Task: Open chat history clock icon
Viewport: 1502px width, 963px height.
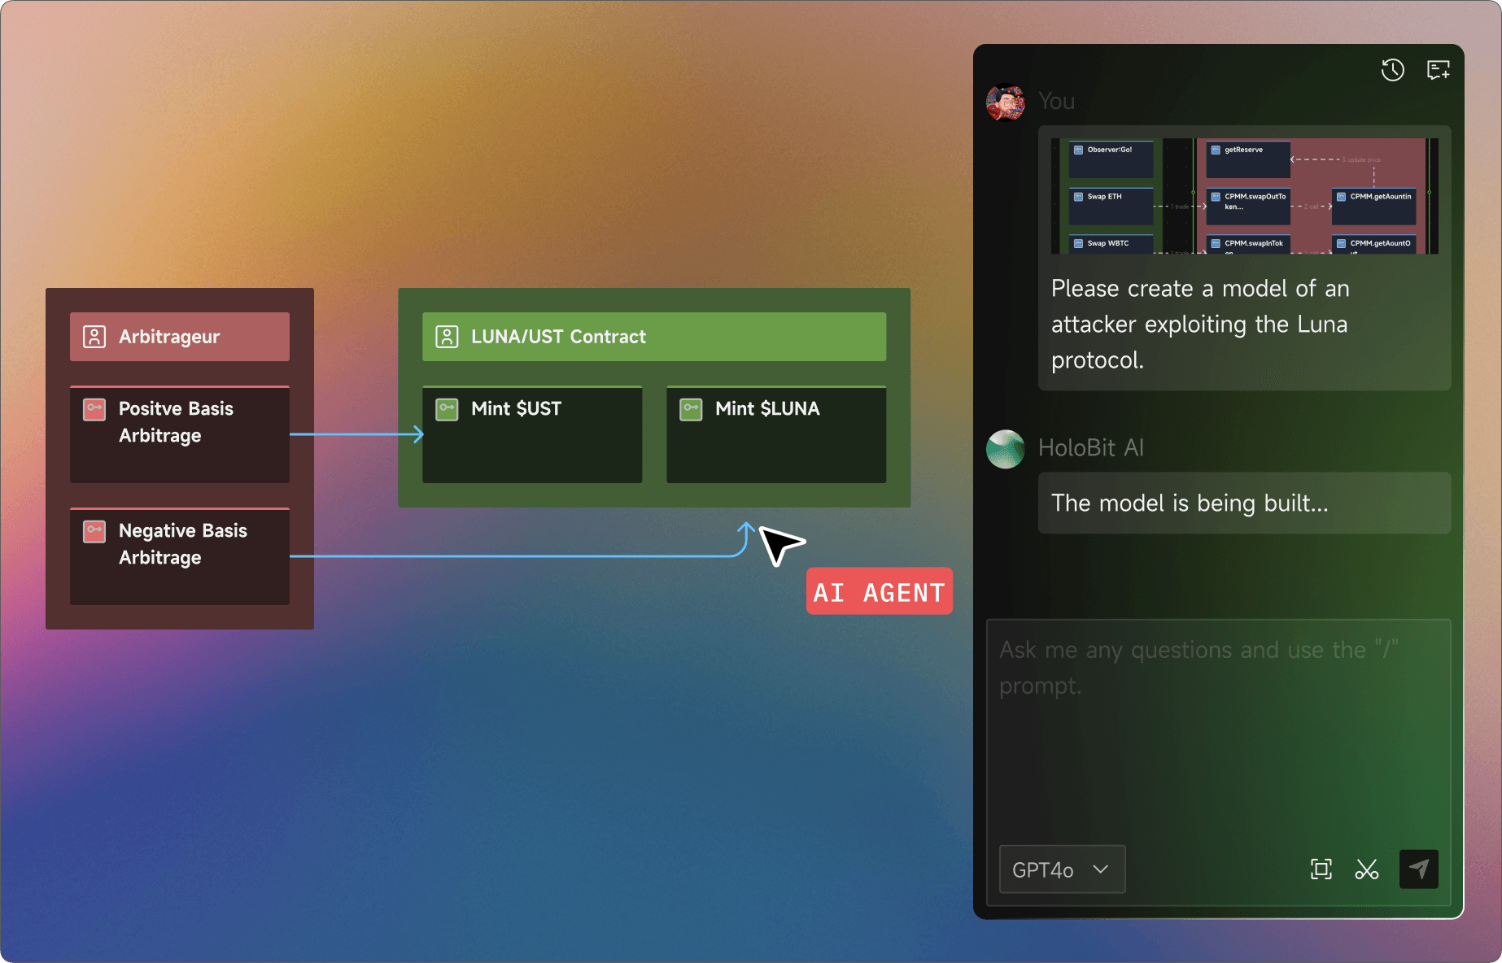Action: [x=1392, y=71]
